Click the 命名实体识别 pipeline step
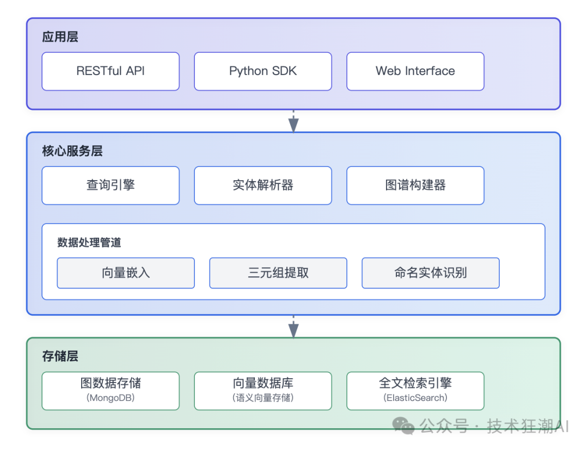The width and height of the screenshot is (588, 450). pos(431,273)
